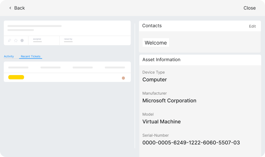The width and height of the screenshot is (265, 157).
Task: Expand the Asset Information section
Action: click(161, 60)
